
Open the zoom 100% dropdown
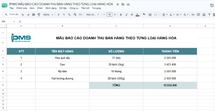click(48, 15)
